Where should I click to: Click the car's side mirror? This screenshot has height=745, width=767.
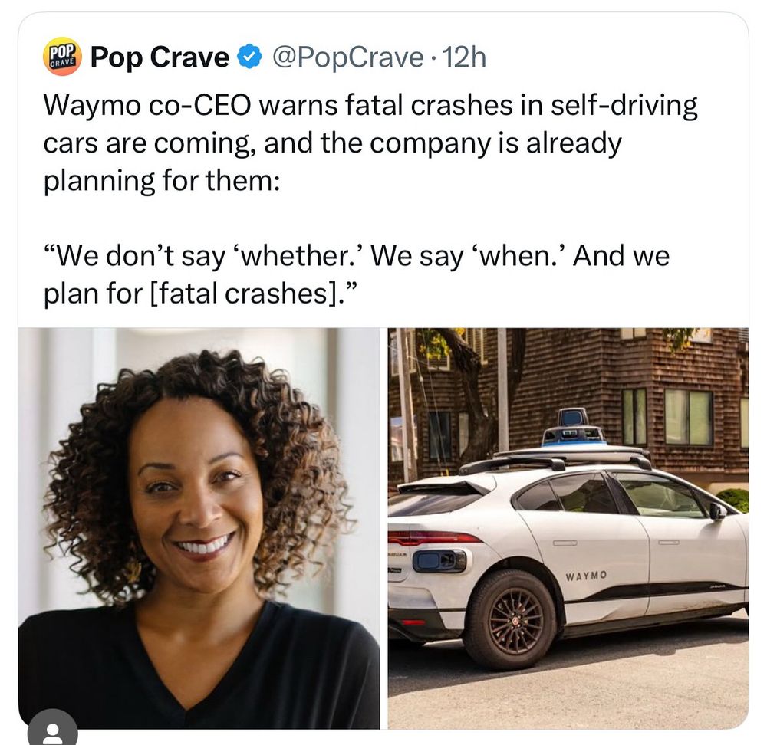click(x=718, y=510)
